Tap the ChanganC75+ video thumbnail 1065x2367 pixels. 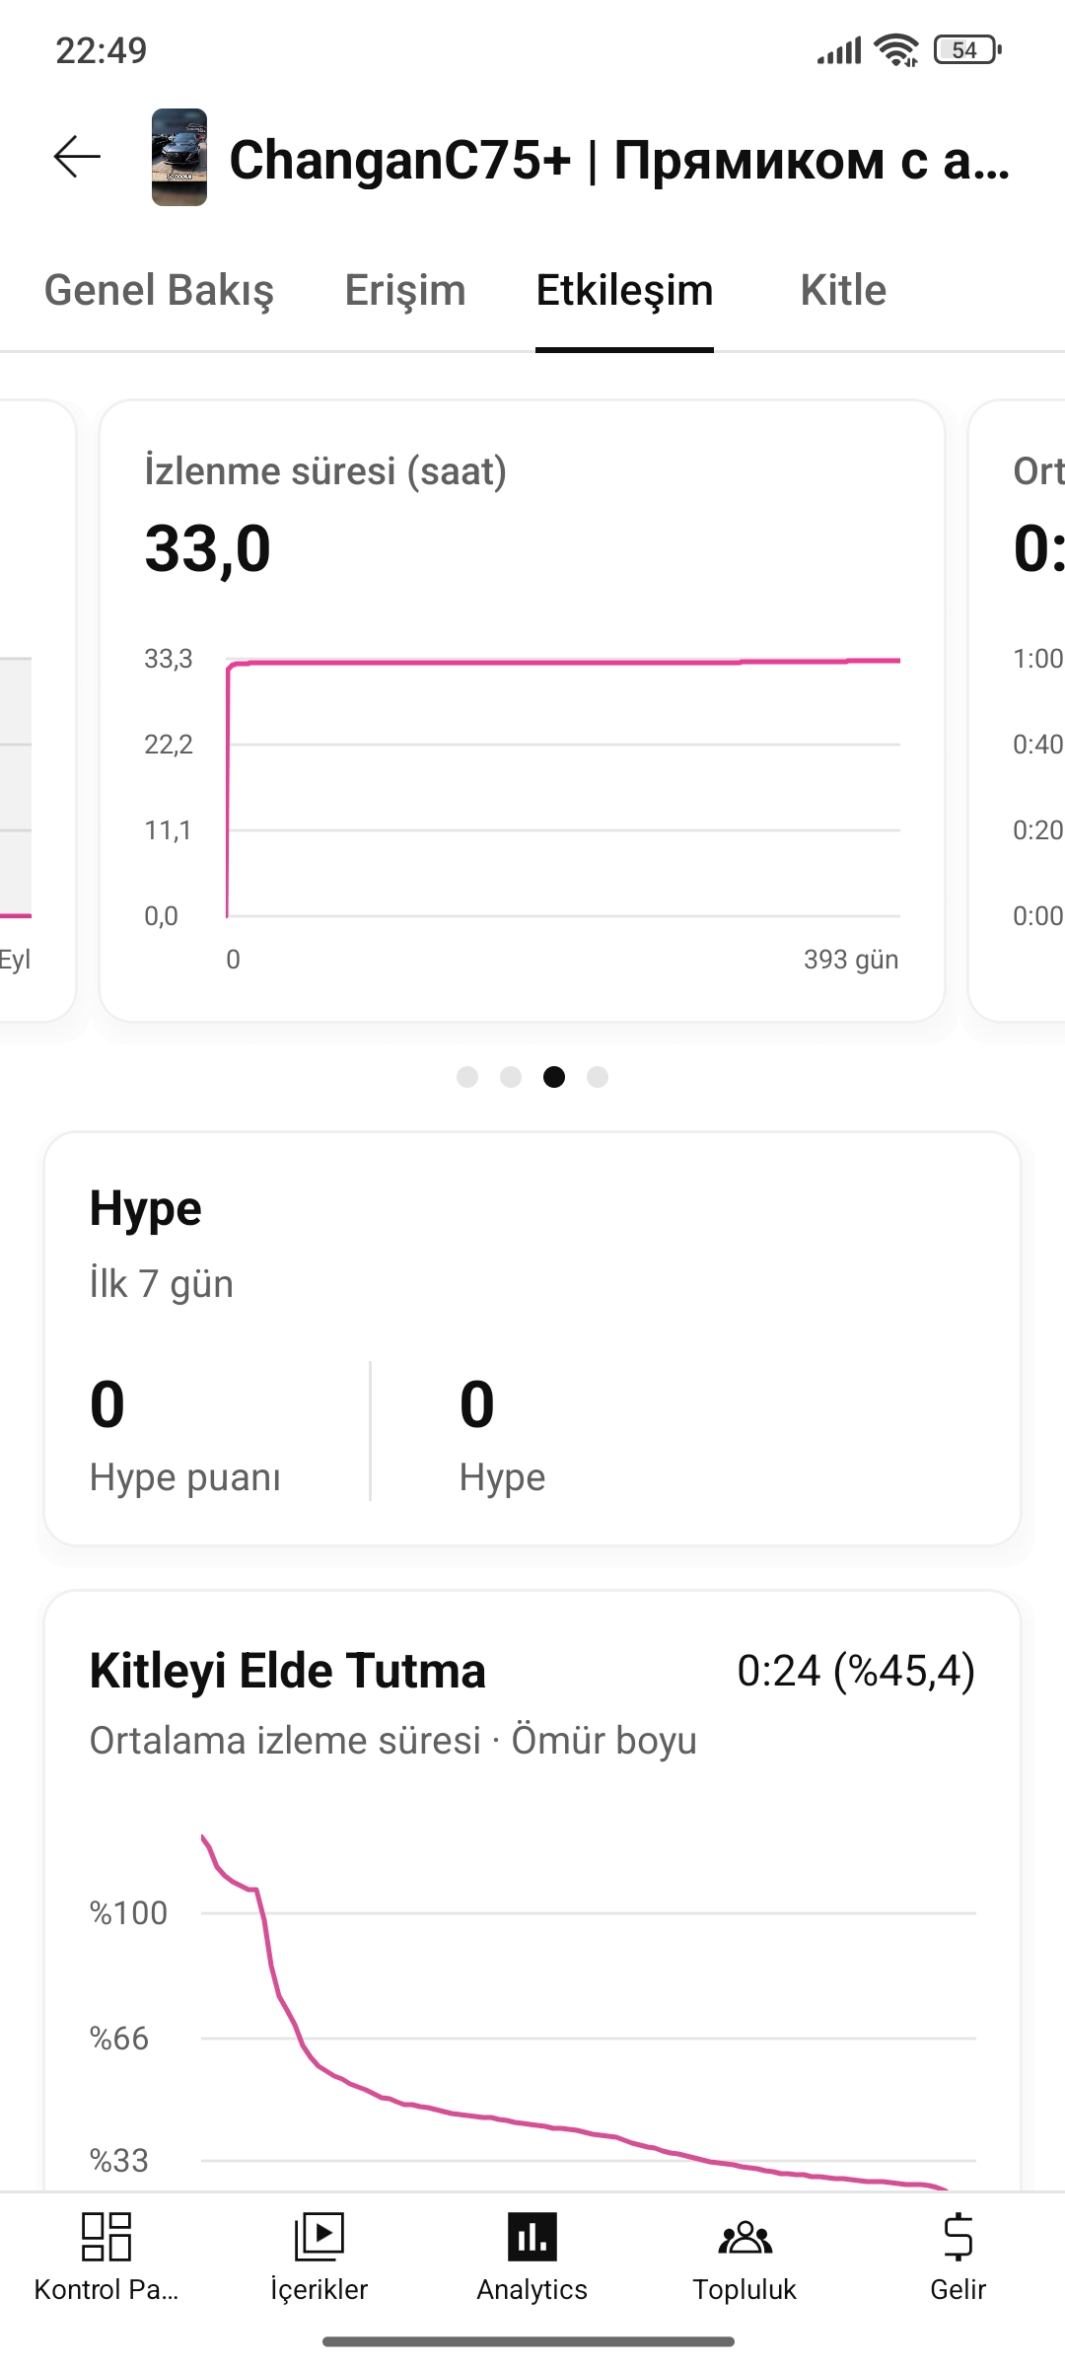179,158
